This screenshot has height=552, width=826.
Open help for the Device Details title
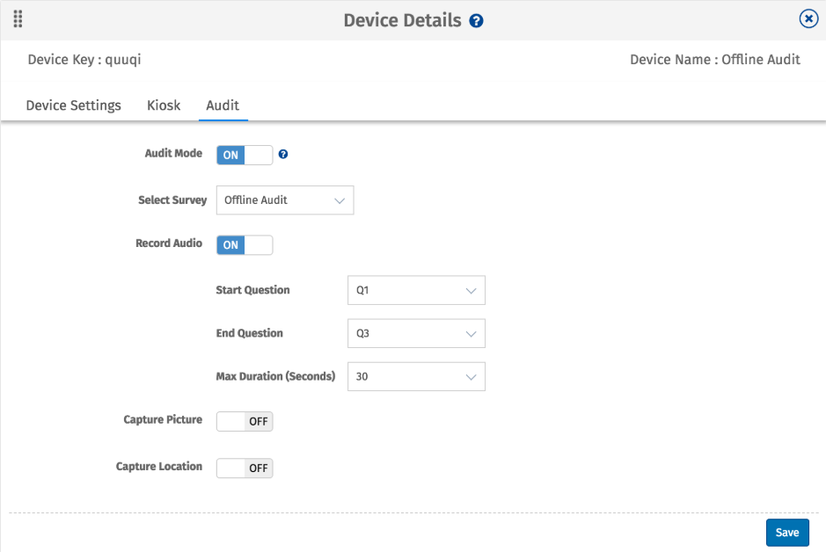click(x=476, y=19)
